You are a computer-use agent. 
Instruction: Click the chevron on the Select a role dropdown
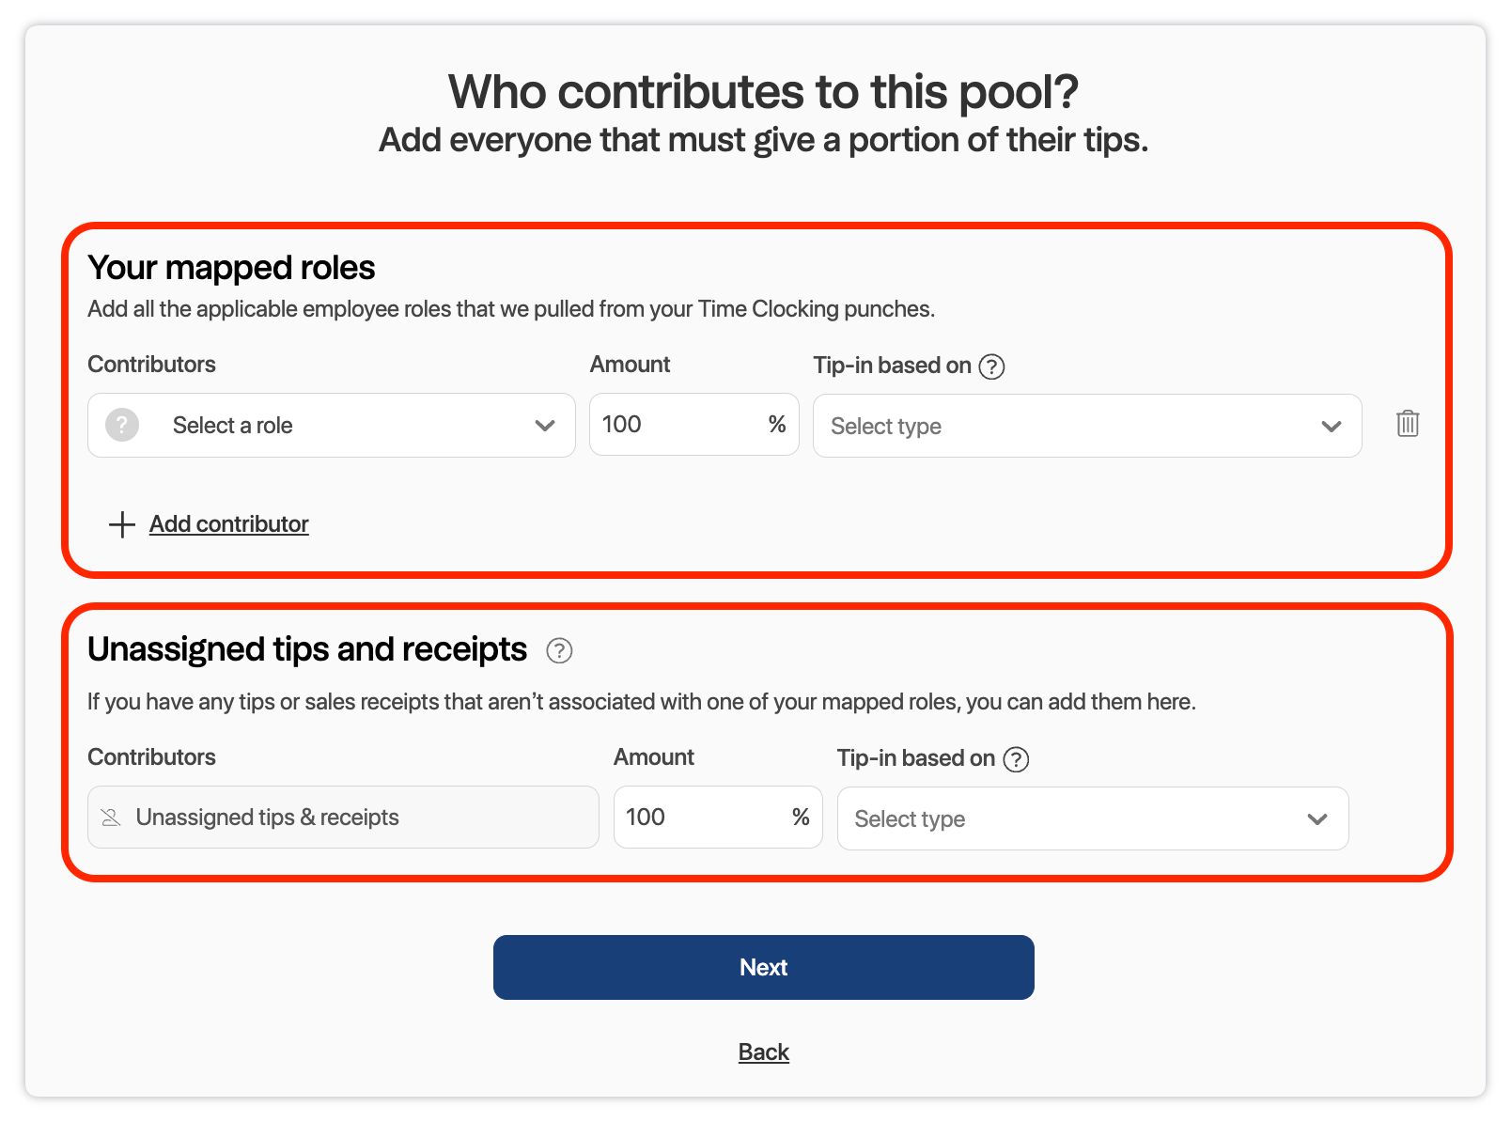544,426
